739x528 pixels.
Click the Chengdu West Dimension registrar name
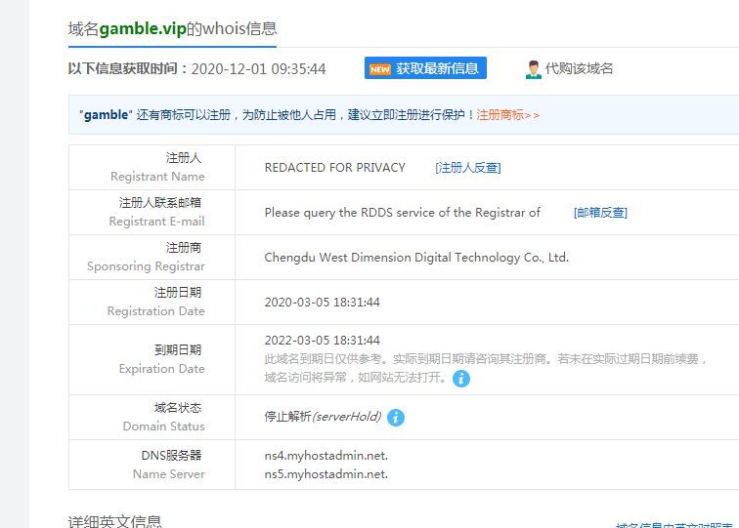pos(416,259)
